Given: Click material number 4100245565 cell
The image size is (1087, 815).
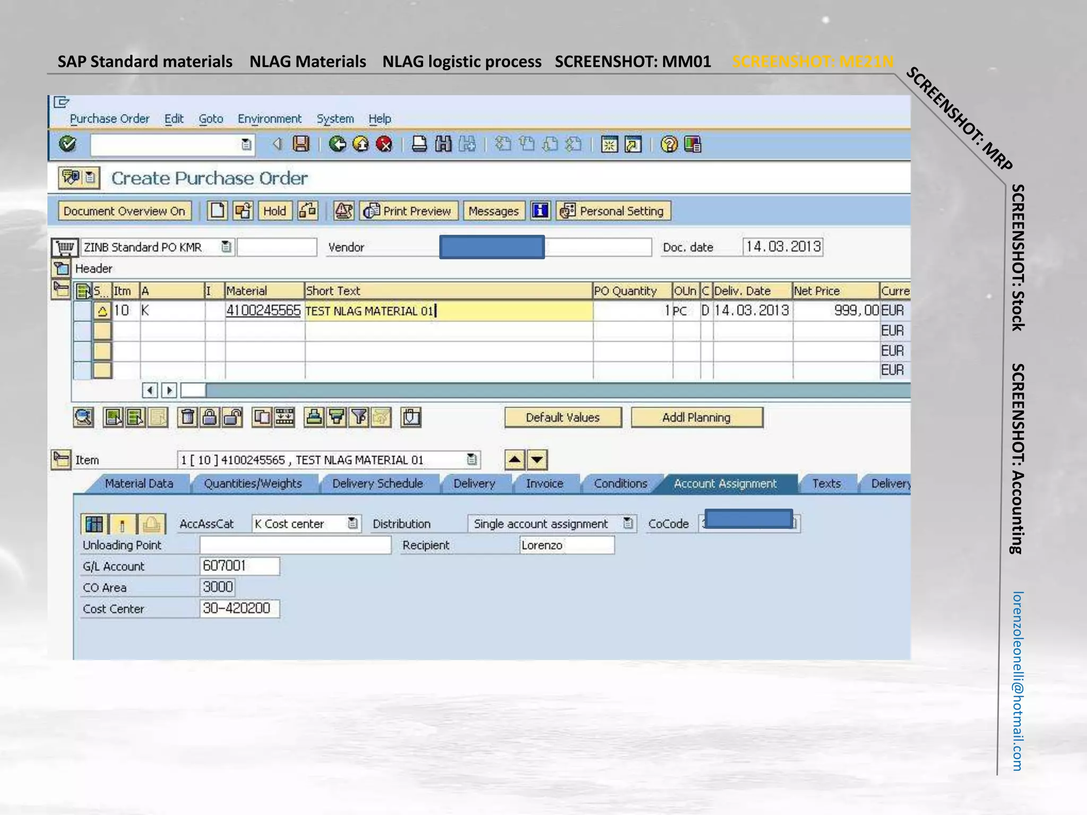Looking at the screenshot, I should click(x=264, y=310).
